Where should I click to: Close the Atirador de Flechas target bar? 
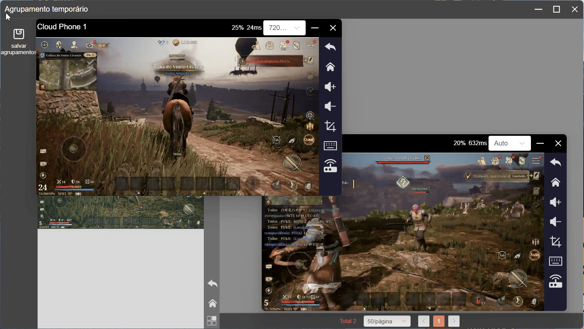[x=427, y=158]
